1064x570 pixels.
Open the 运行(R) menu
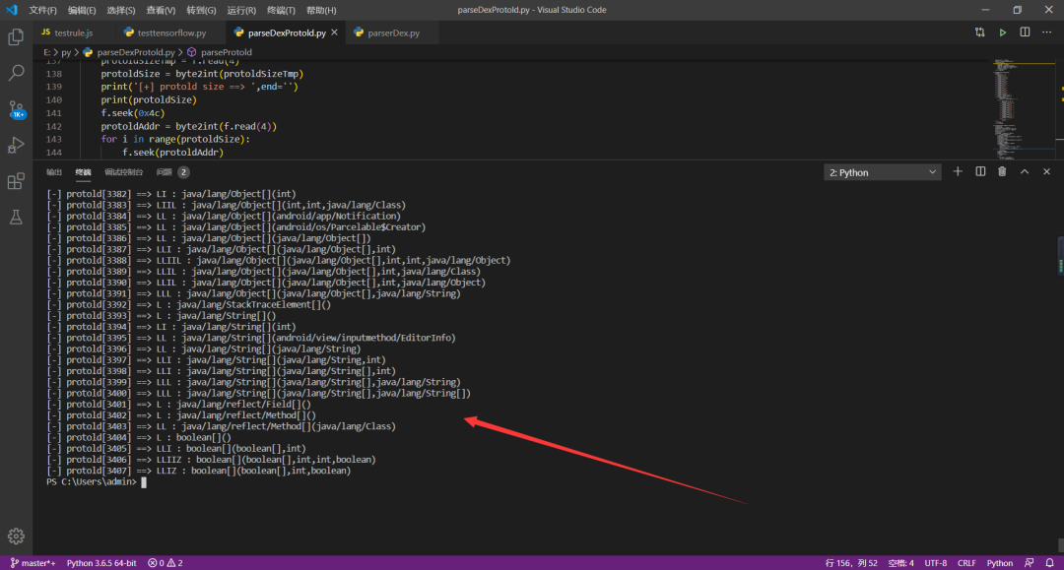(241, 10)
